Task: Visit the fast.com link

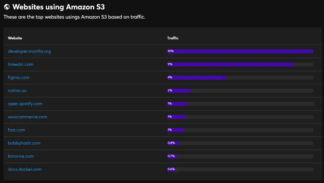Action: point(17,130)
